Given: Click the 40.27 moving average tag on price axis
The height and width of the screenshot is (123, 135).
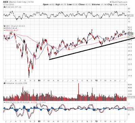Looking at the screenshot, I should (130, 37).
